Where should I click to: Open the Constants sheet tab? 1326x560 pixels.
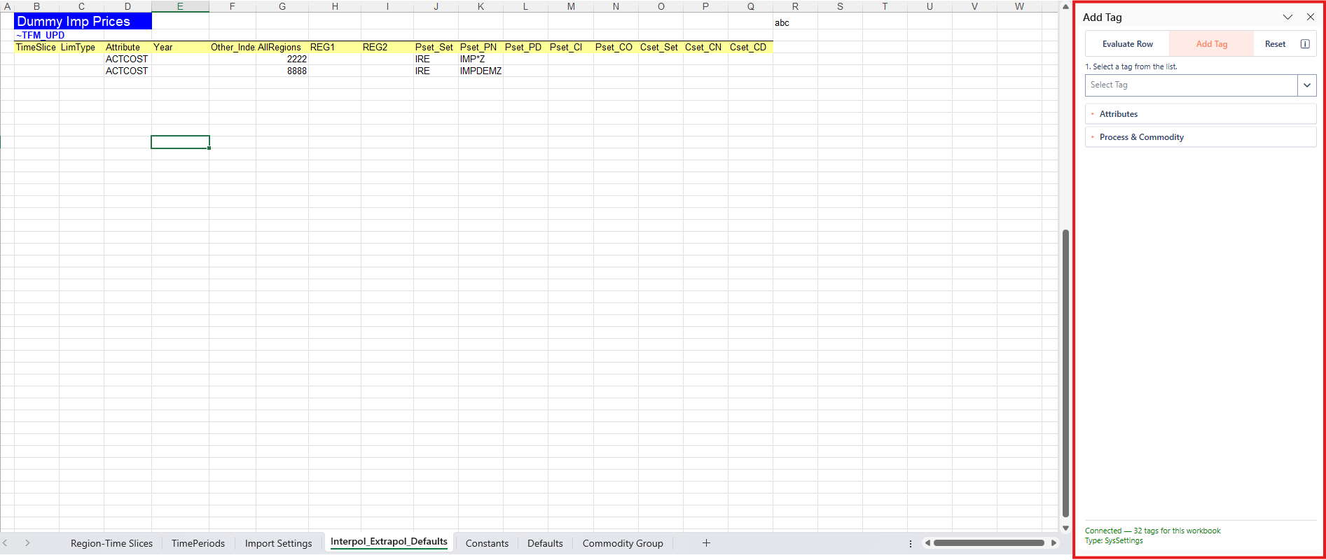click(487, 543)
